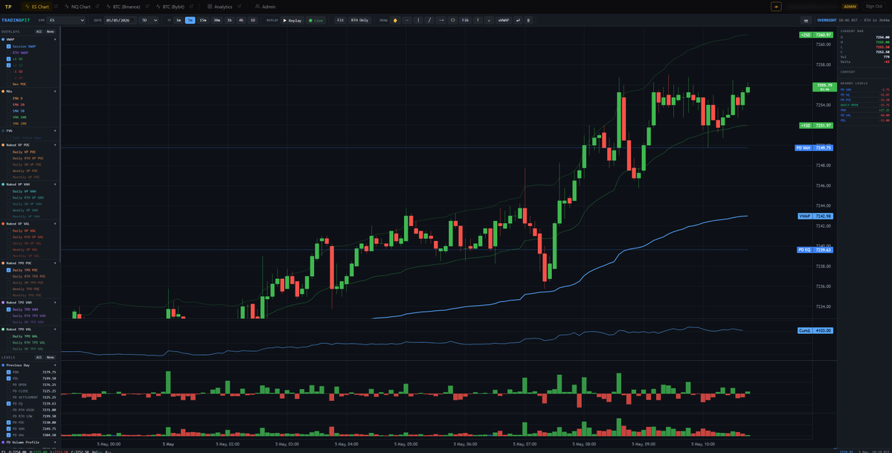Switch to Live mode
Screen dimensions: 892x453
click(315, 21)
